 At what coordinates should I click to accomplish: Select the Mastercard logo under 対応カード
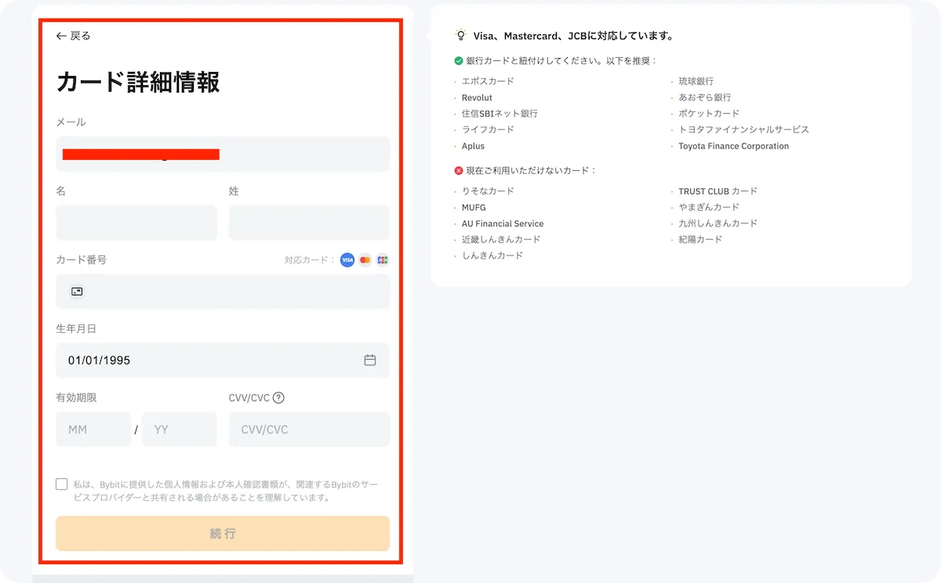(364, 259)
